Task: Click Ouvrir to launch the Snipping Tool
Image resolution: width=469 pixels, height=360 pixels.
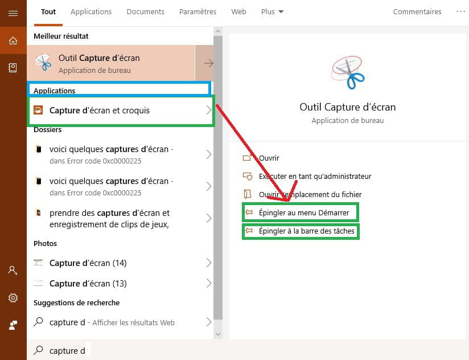Action: point(269,158)
